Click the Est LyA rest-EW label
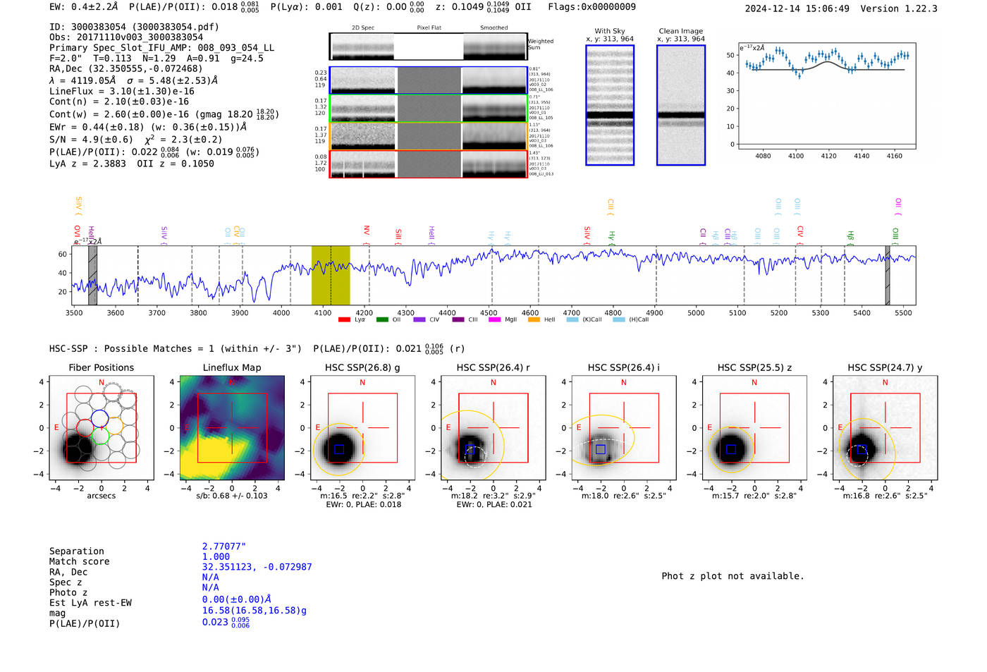 [90, 603]
